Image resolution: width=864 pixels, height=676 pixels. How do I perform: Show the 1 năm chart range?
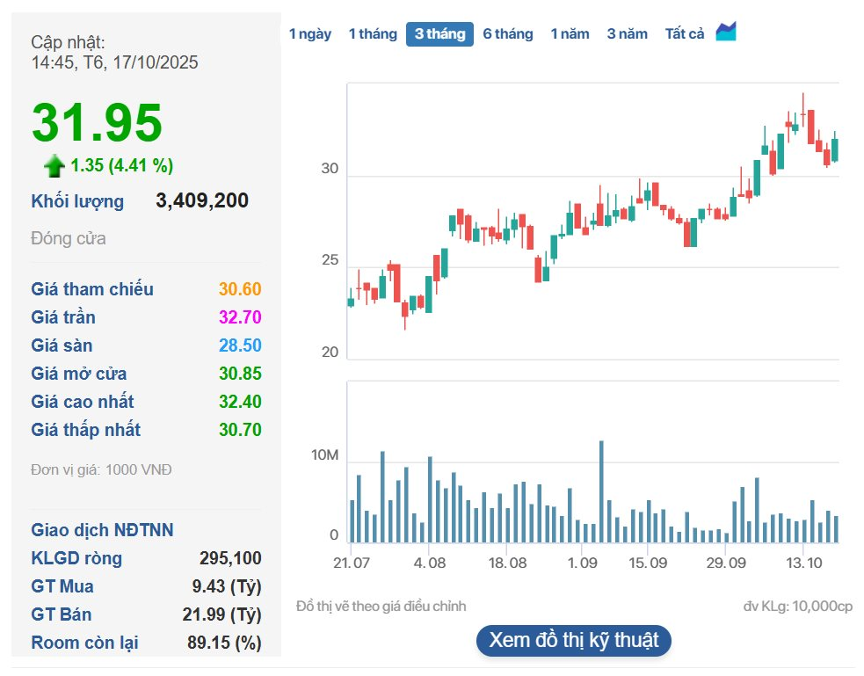570,34
